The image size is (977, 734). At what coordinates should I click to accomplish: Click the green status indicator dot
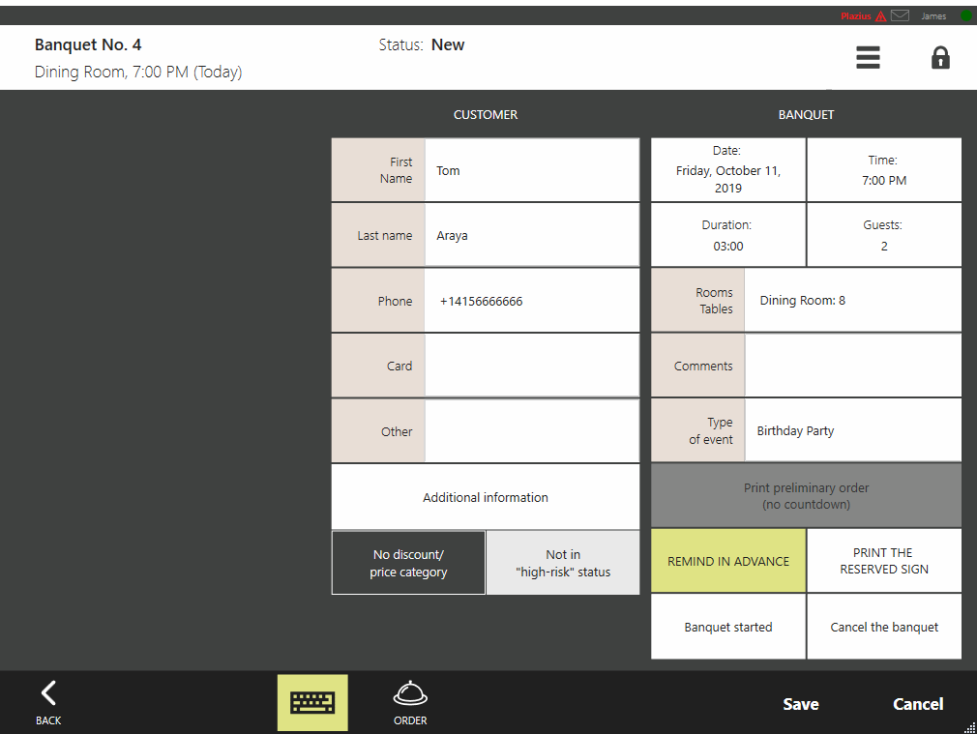pos(965,16)
